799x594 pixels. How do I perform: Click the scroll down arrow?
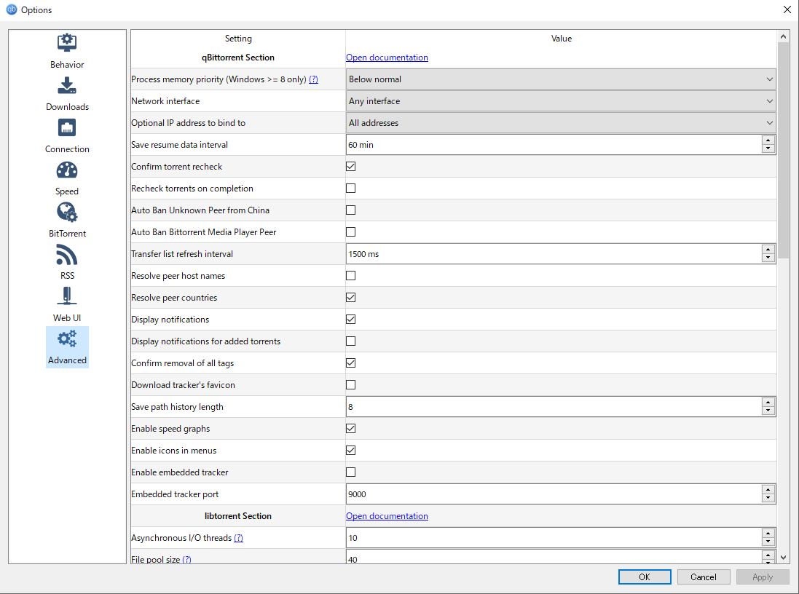[783, 558]
